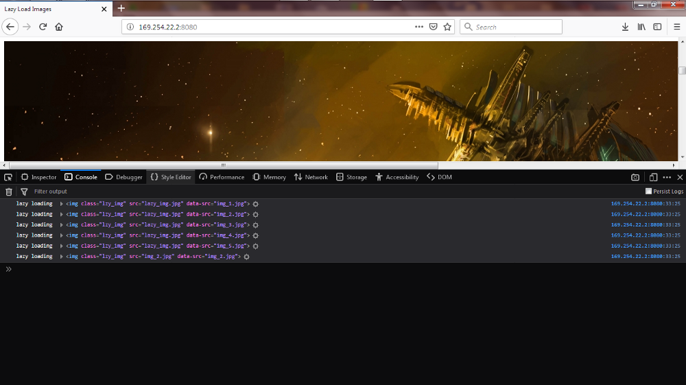The image size is (686, 385).
Task: Activate the element picker tool
Action: click(8, 177)
